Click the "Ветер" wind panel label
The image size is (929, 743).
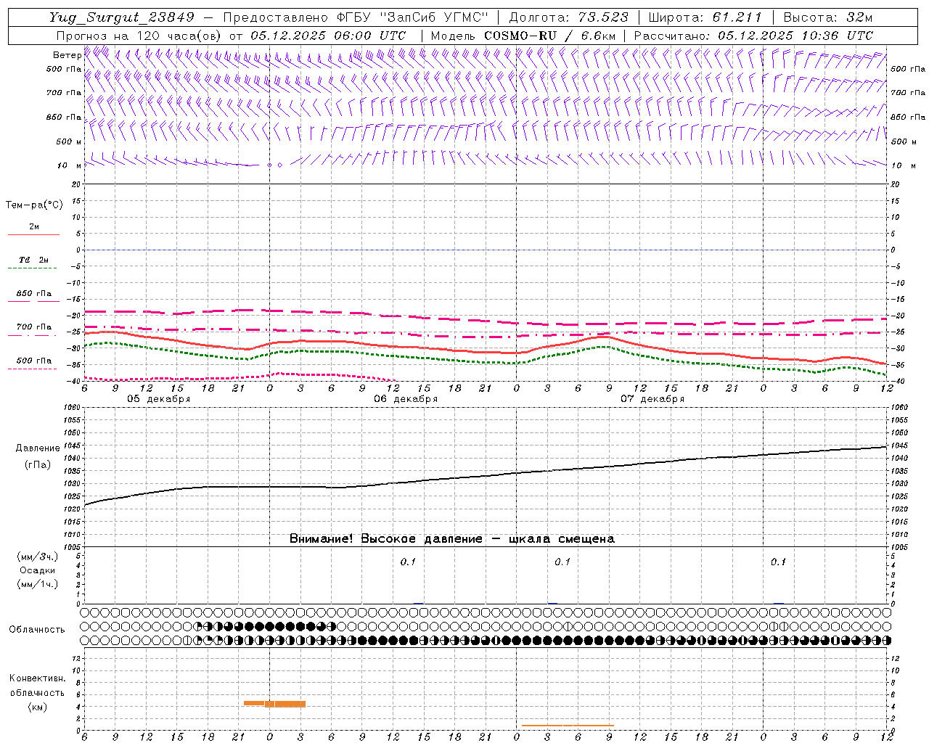click(x=67, y=55)
